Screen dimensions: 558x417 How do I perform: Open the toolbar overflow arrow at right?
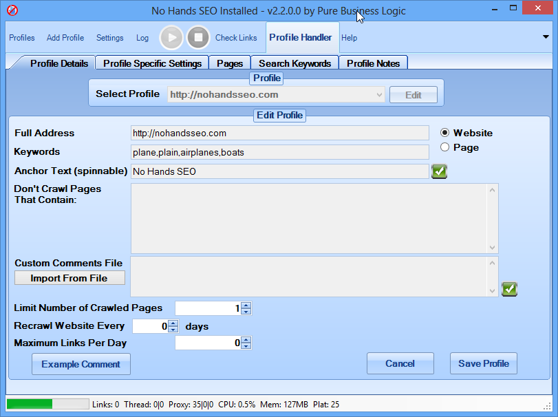click(x=546, y=37)
